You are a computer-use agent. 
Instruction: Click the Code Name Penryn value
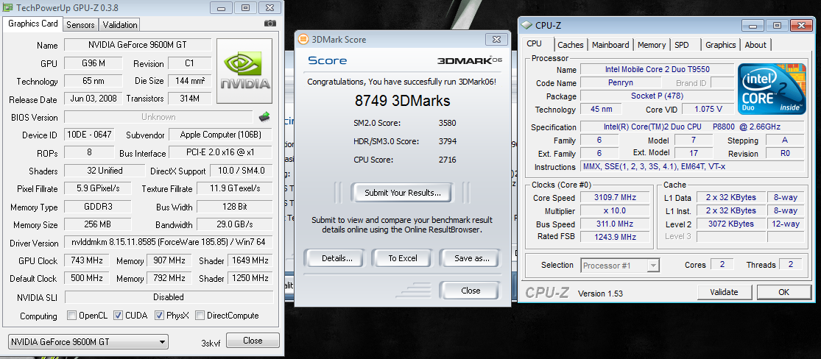click(x=621, y=82)
